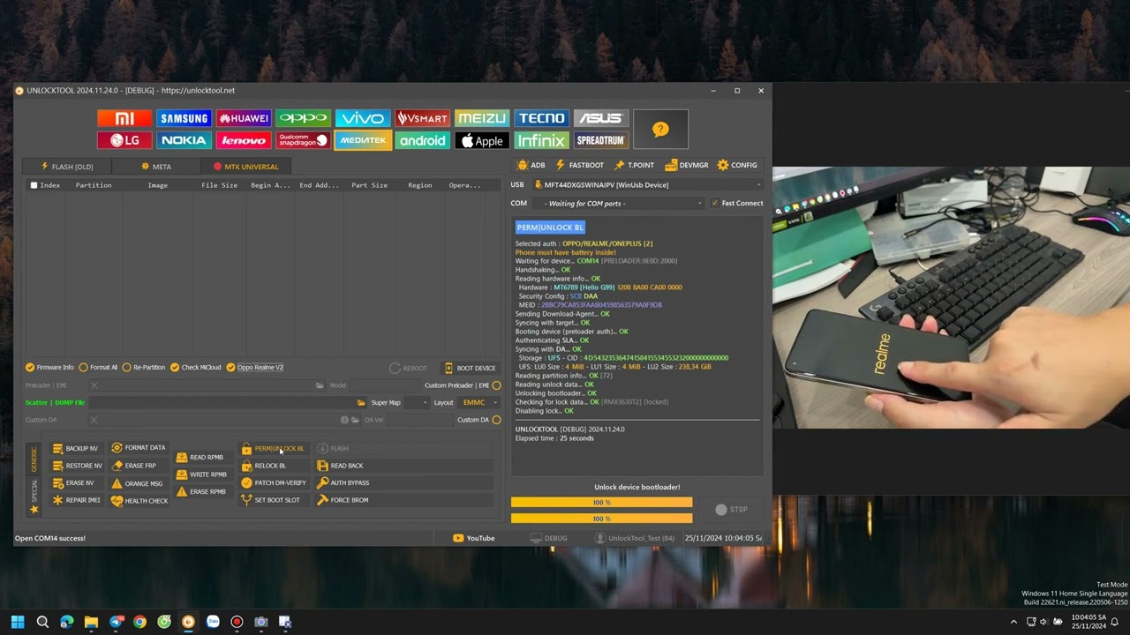Open the Preloader EMI folder browse icon
Screen dimensions: 1130x635
(x=320, y=385)
